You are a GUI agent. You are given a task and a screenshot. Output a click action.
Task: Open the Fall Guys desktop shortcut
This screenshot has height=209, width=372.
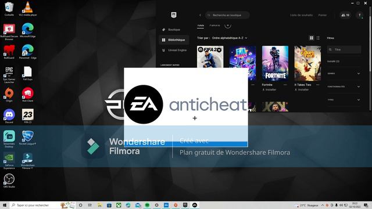[x=28, y=73]
